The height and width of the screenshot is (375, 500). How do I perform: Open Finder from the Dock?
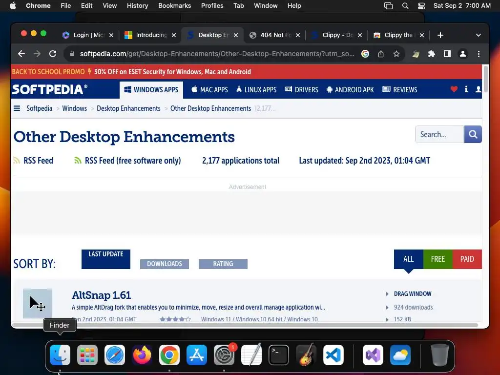(x=60, y=355)
